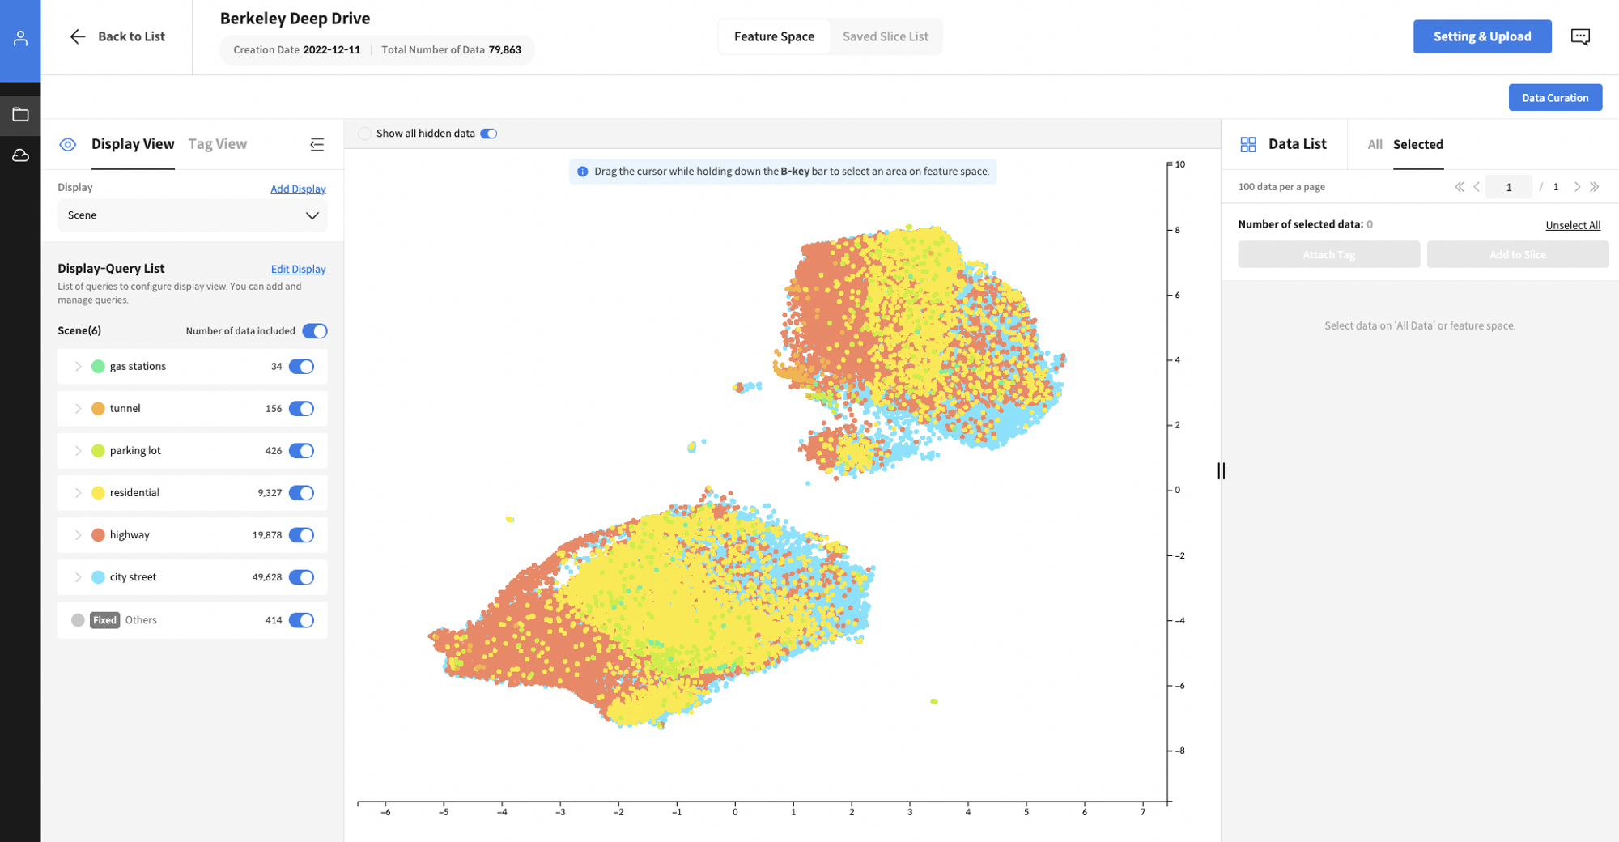Click the red highway color swatch
The height and width of the screenshot is (842, 1619).
click(x=98, y=535)
